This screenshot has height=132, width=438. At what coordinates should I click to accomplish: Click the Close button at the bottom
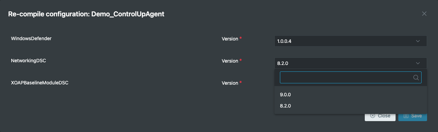pyautogui.click(x=380, y=116)
